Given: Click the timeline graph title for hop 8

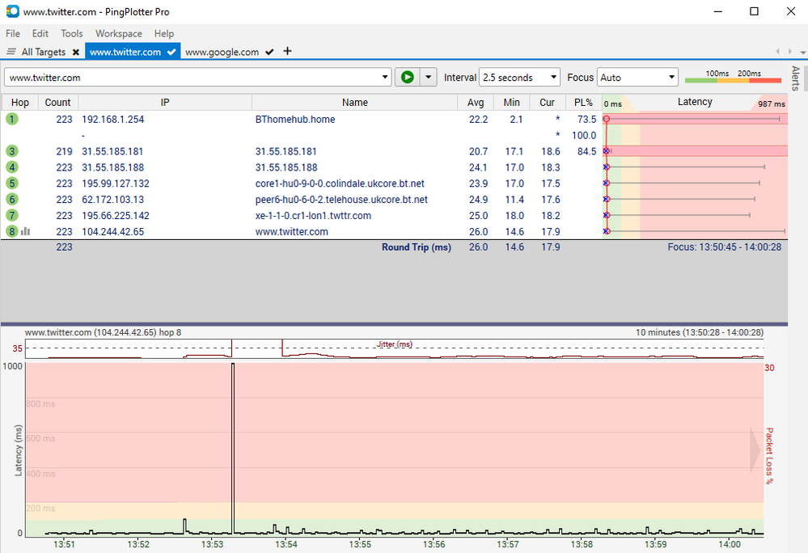Looking at the screenshot, I should [x=103, y=332].
